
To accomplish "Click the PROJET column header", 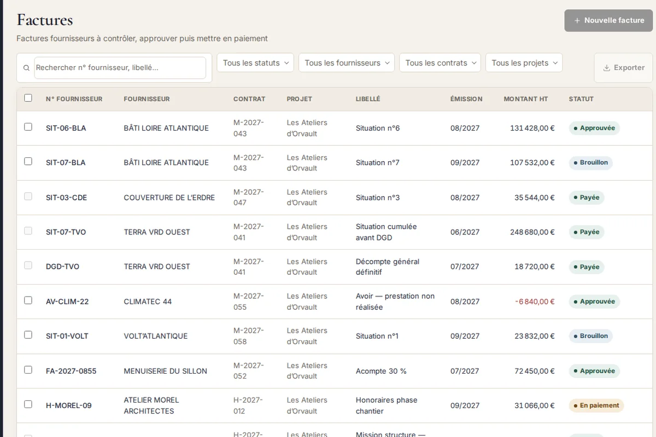I will click(x=300, y=99).
